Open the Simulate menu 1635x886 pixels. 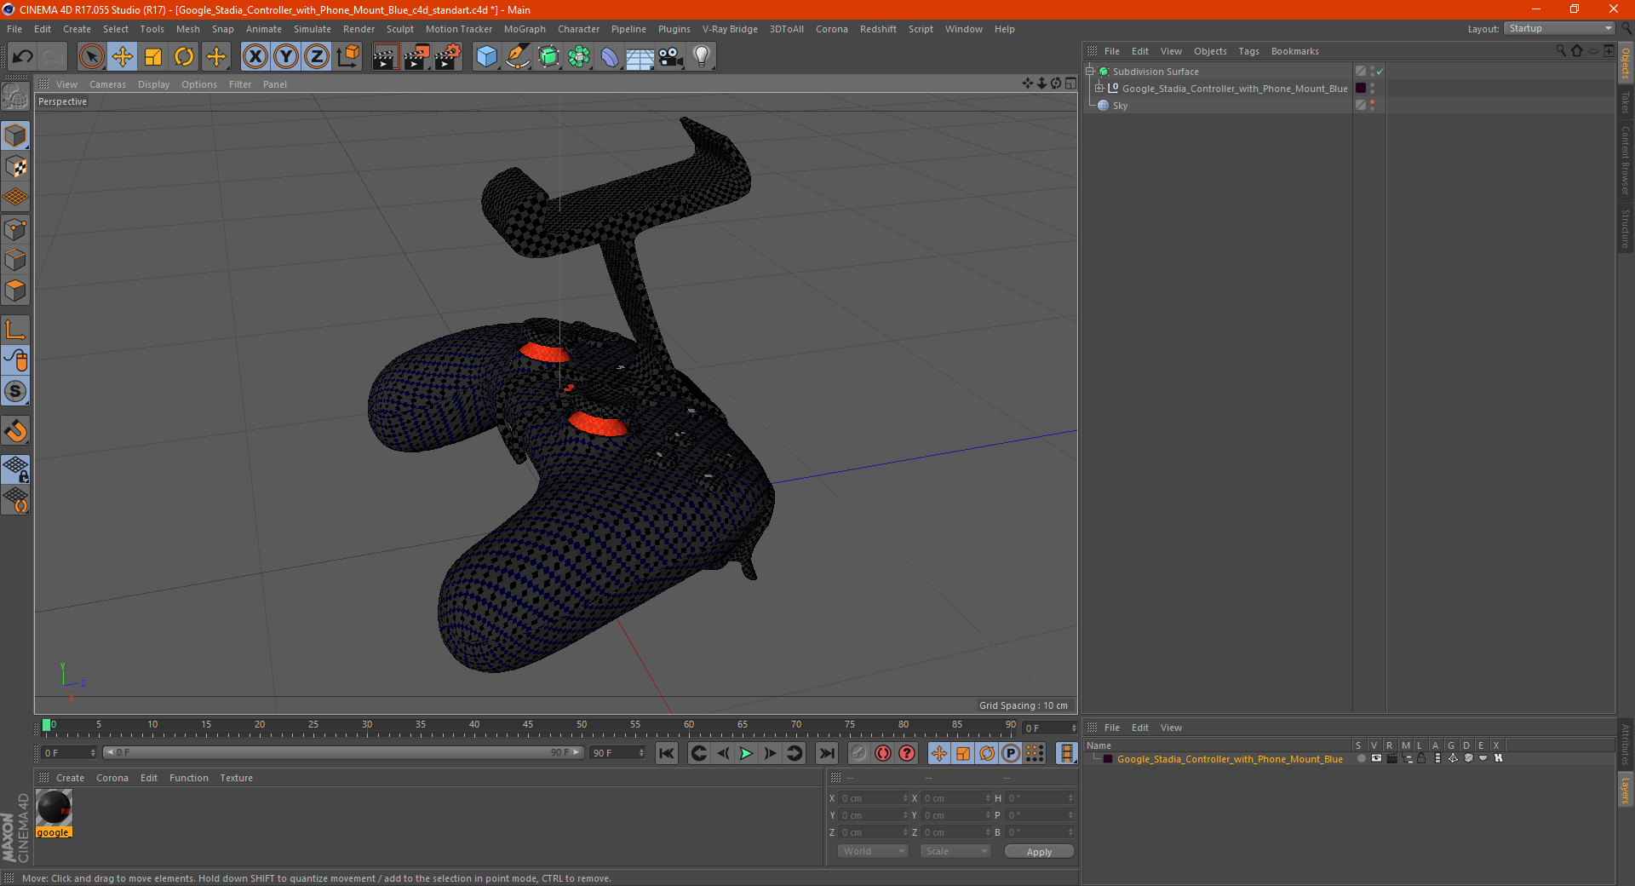pyautogui.click(x=313, y=29)
